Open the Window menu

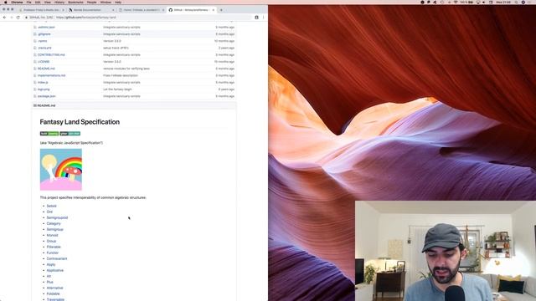[x=106, y=2]
